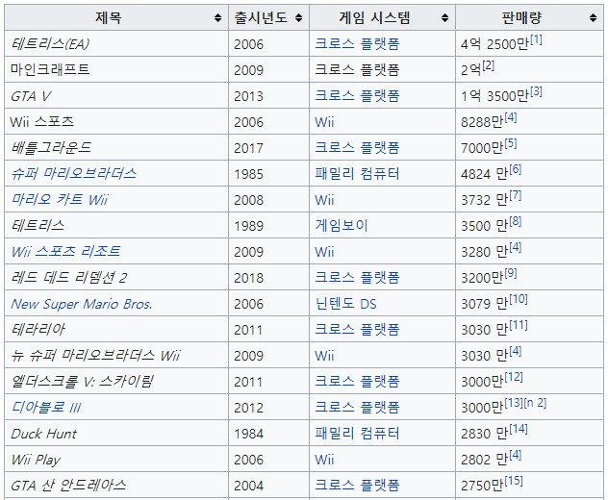Viewport: 608px width, 500px height.
Task: Follow 크로스 플랫폼 link in 테트리스(EA) row
Action: (357, 43)
